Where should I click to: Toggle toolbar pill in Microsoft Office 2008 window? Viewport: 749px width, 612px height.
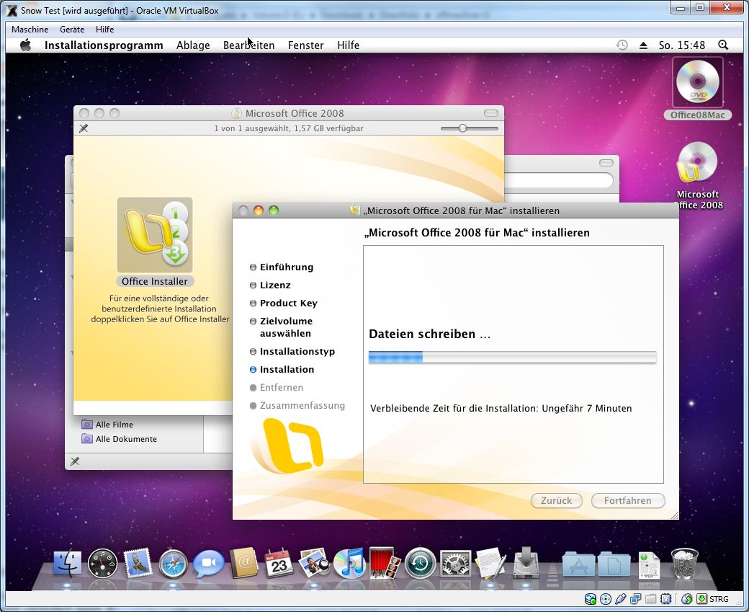tap(491, 113)
